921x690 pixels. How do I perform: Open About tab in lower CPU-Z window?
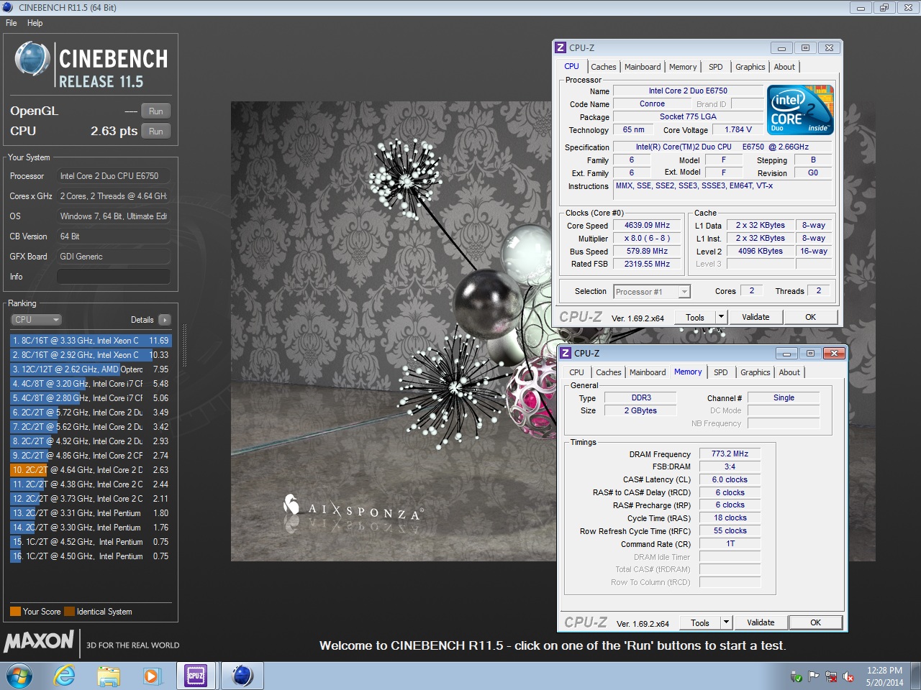(789, 372)
